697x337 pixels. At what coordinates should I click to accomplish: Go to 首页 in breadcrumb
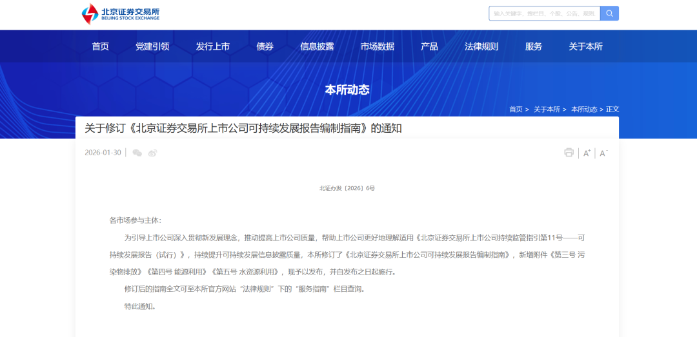click(x=516, y=110)
